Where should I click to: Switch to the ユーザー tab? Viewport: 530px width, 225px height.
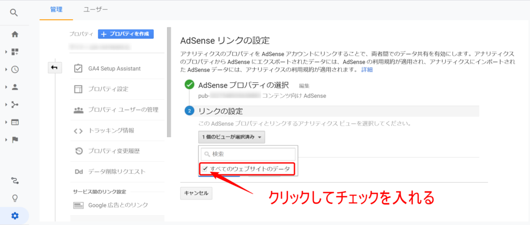(x=96, y=10)
